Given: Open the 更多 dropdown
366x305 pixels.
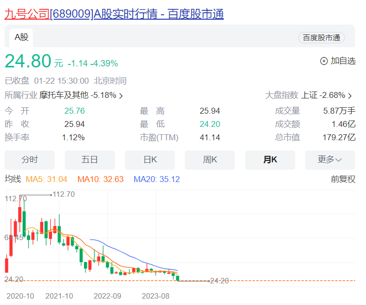Looking at the screenshot, I should tap(330, 160).
